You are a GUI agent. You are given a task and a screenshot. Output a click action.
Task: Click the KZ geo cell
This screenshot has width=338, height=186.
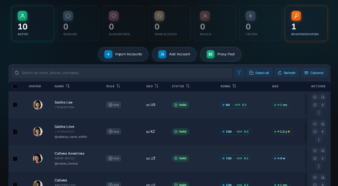(x=150, y=131)
